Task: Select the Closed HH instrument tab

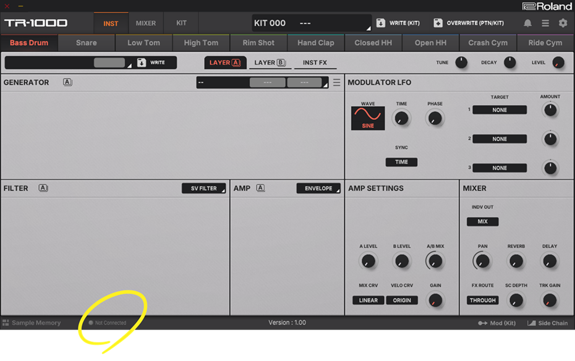Action: click(x=373, y=43)
